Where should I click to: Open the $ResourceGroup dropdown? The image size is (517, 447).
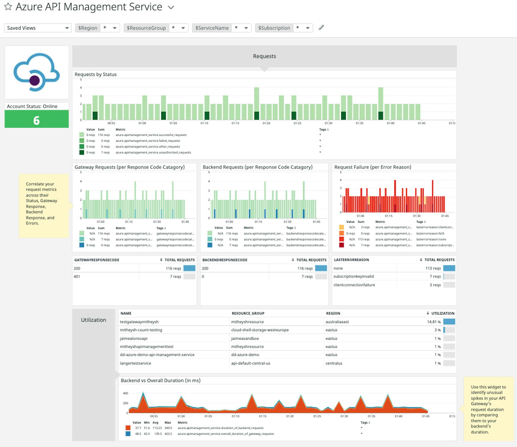pyautogui.click(x=183, y=28)
